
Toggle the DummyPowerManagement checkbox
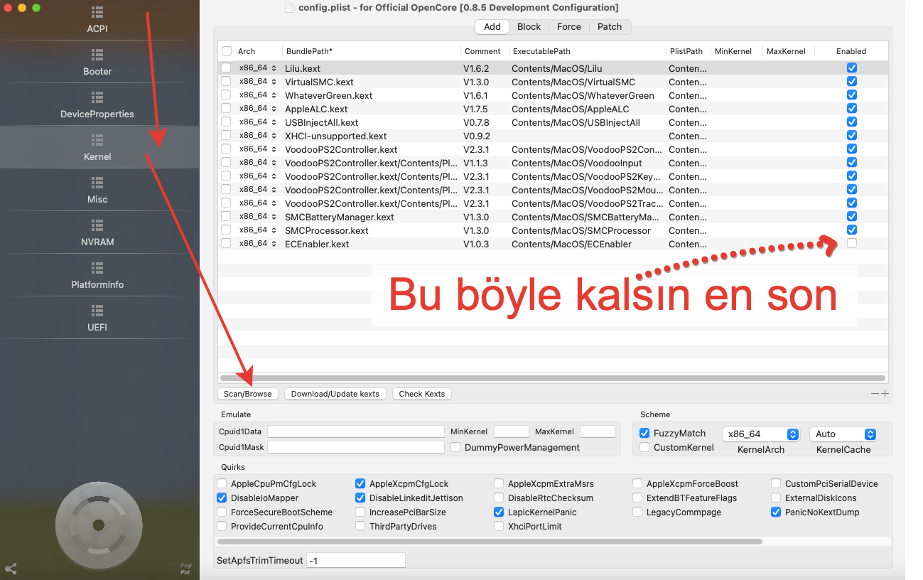coord(455,448)
